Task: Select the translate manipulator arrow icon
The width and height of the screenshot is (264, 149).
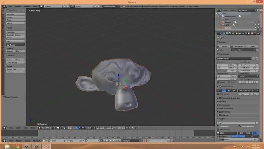Action: 77,128
